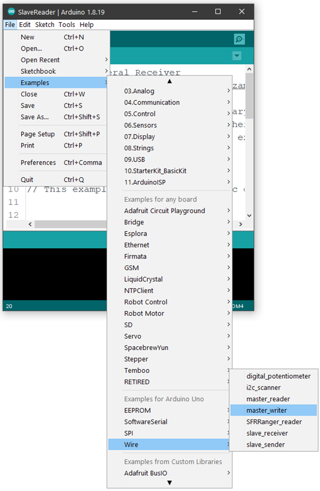Expand 09.USB examples
The height and width of the screenshot is (491, 320).
click(169, 160)
